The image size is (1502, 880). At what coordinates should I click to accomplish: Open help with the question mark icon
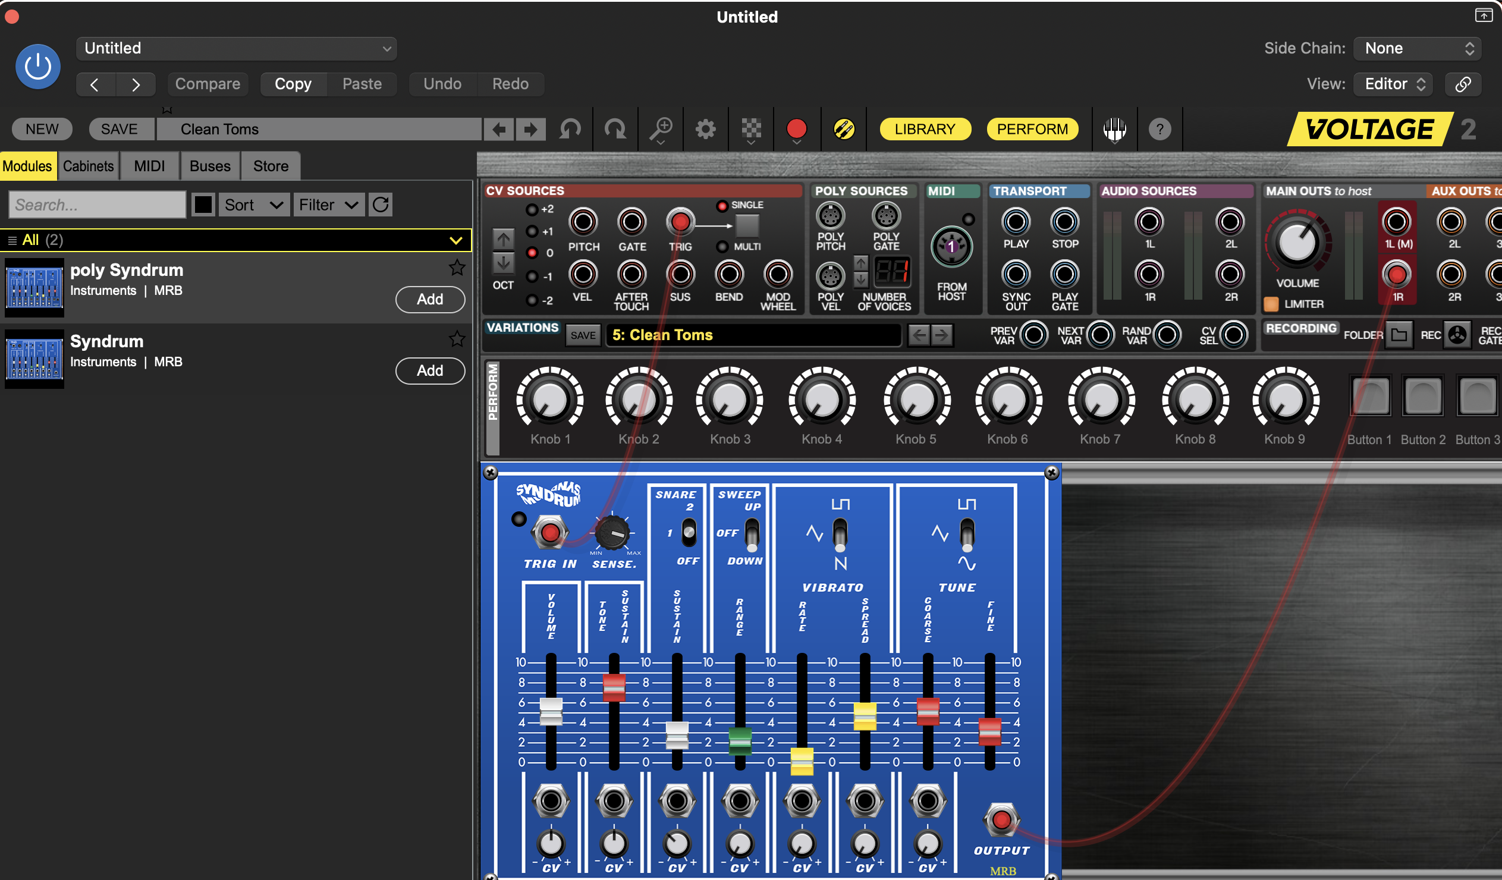(x=1160, y=129)
